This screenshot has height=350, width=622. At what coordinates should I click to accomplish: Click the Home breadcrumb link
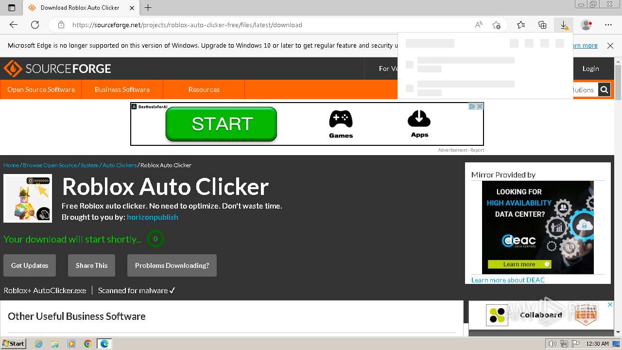coord(11,165)
